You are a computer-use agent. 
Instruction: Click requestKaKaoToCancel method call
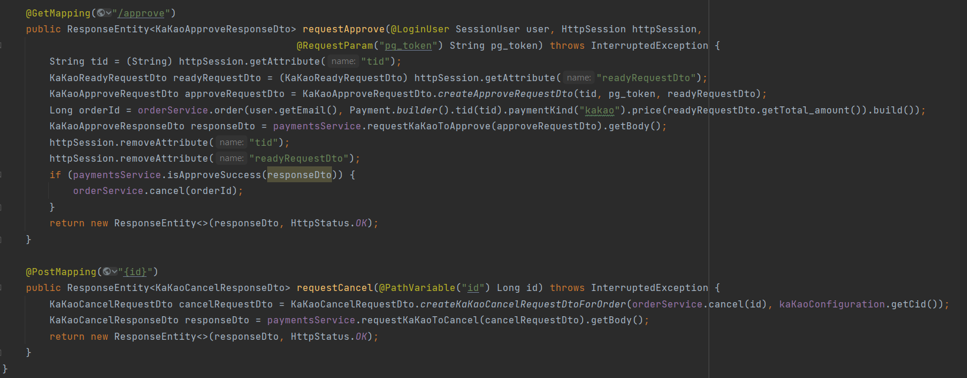tap(420, 320)
